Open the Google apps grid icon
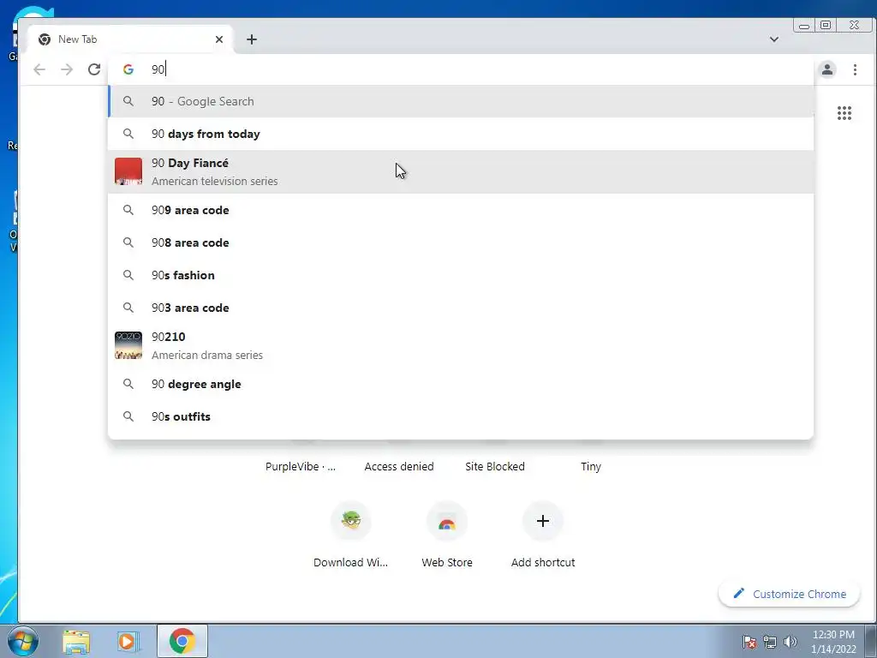The width and height of the screenshot is (877, 658). (x=844, y=113)
